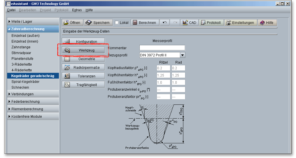Open the Extras menu
The image size is (296, 158).
pos(77,10)
